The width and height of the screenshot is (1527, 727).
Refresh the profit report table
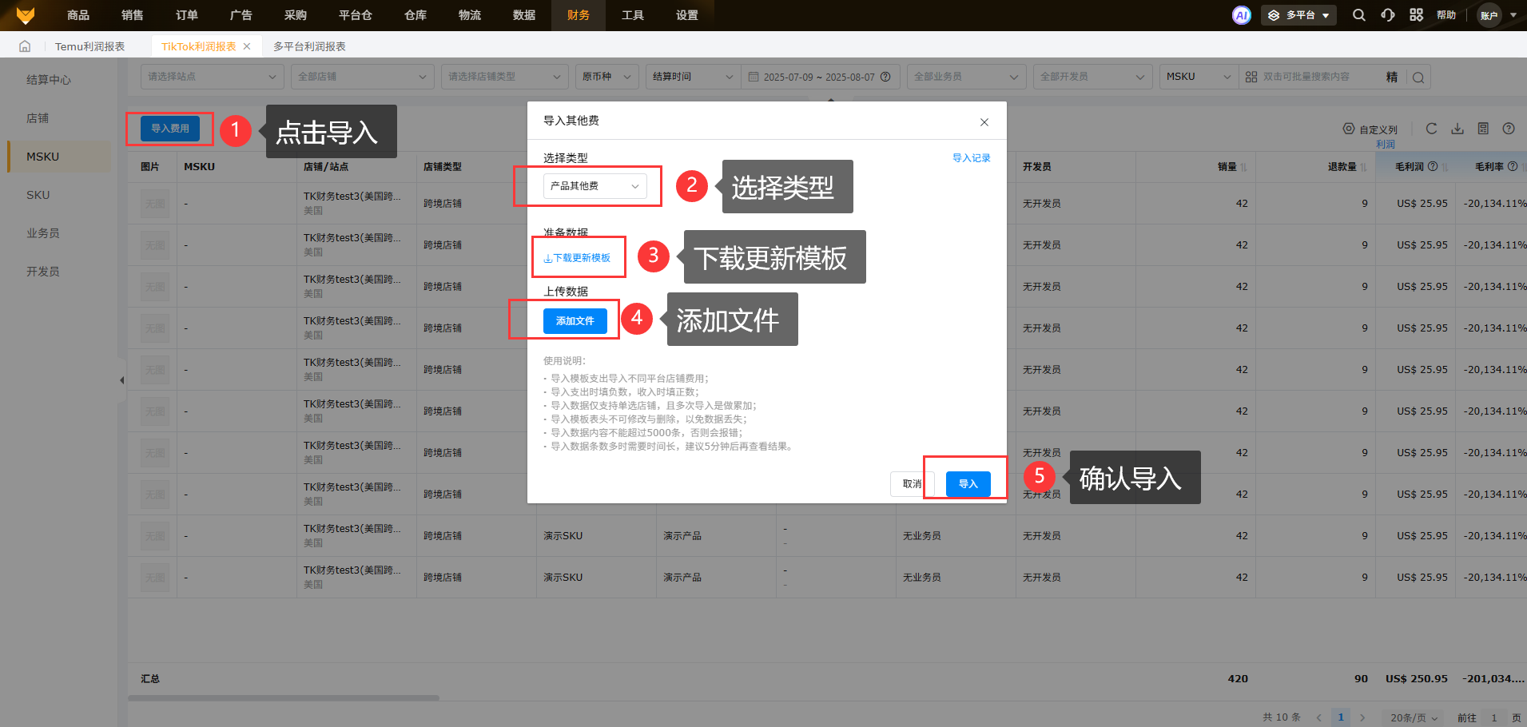[1431, 129]
